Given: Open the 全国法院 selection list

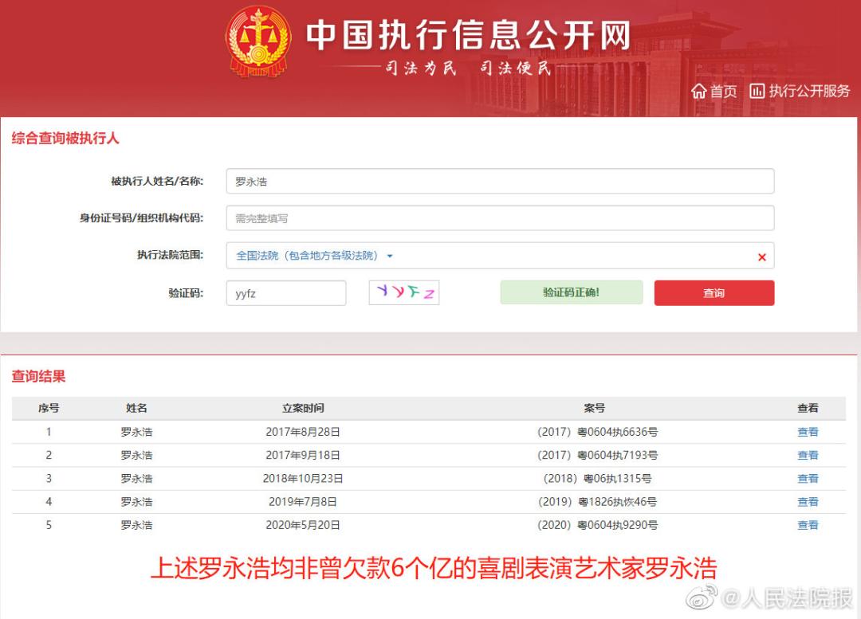Looking at the screenshot, I should (x=303, y=256).
